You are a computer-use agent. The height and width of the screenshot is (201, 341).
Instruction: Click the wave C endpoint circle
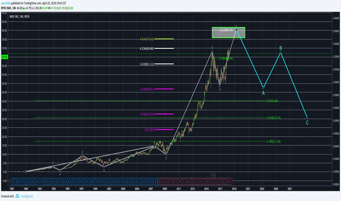tap(307, 118)
